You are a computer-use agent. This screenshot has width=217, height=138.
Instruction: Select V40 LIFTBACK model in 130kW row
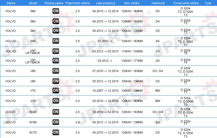tap(33, 61)
